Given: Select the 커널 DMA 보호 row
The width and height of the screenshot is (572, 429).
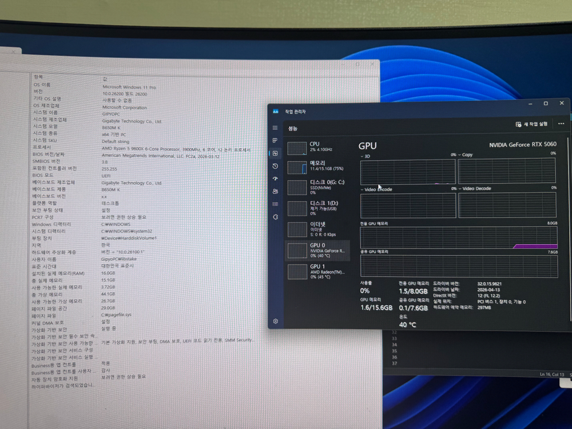Looking at the screenshot, I should pyautogui.click(x=204, y=323).
